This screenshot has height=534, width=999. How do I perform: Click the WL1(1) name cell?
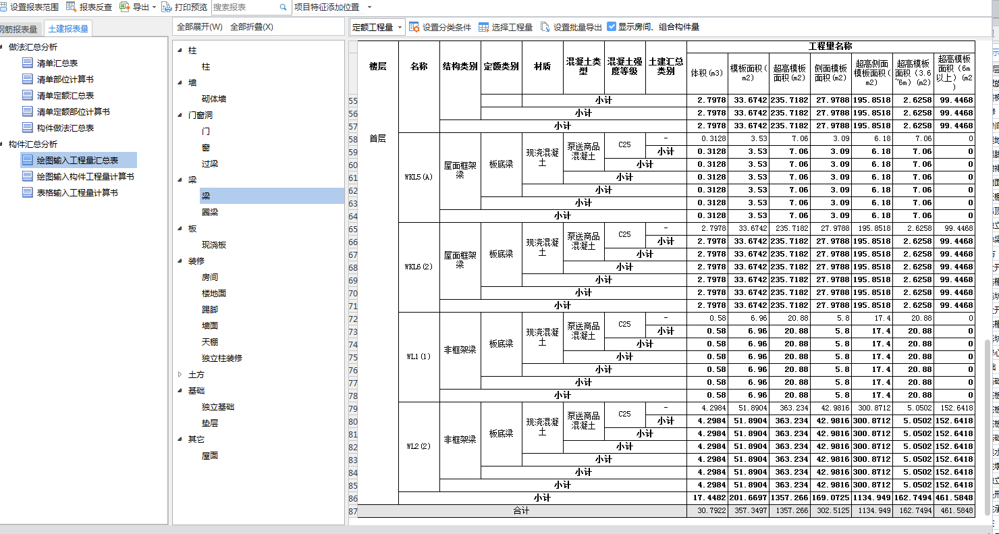click(418, 356)
